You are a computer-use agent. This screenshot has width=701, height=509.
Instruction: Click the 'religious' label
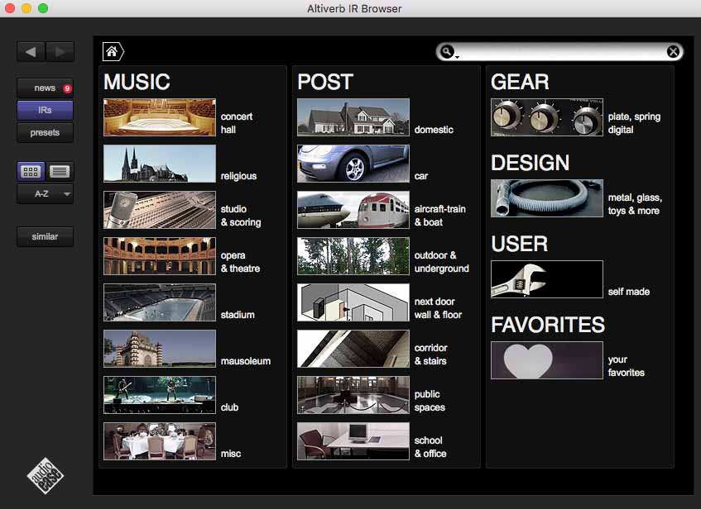(238, 176)
